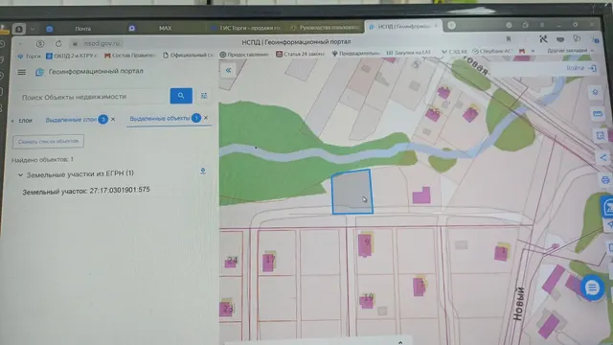Viewport: 613px width, 345px height.
Task: Switch to the 'ГИС Торги' browser tab
Action: (246, 28)
